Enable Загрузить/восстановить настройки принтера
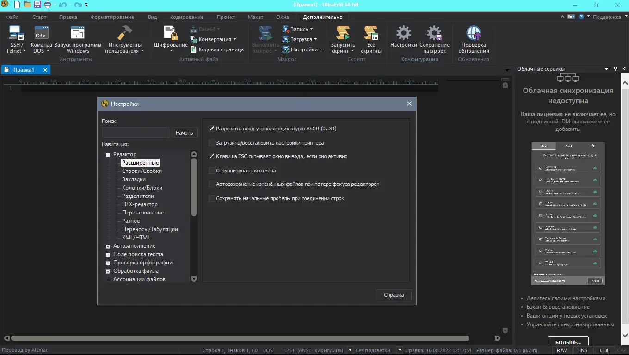This screenshot has height=355, width=629. [x=212, y=143]
